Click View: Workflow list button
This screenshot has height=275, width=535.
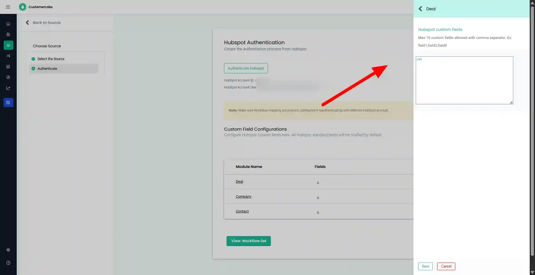point(249,241)
